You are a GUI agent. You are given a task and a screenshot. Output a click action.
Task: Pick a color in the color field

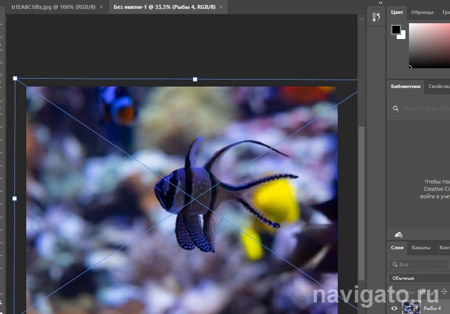(x=429, y=45)
